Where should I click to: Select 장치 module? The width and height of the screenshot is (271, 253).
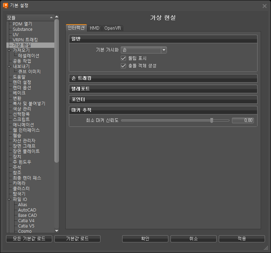17,157
